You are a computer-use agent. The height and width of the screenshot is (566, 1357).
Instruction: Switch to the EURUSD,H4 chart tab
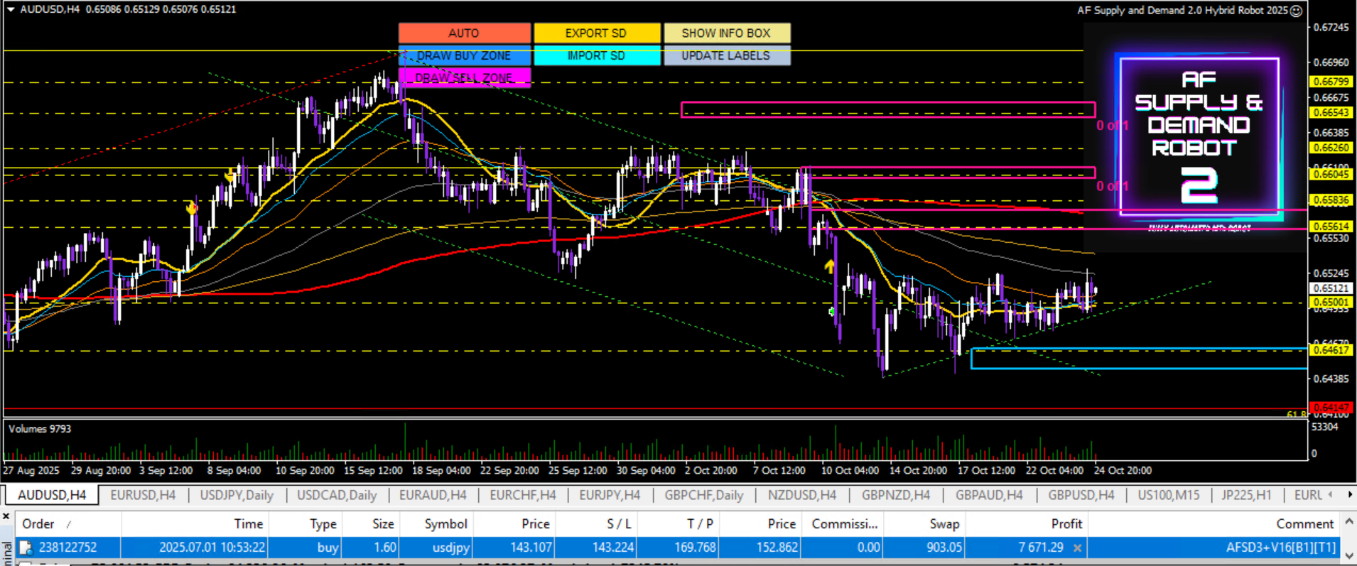[x=143, y=495]
